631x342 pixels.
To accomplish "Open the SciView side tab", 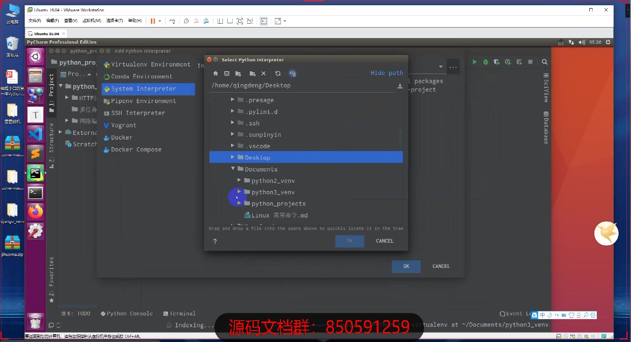I will pos(546,87).
